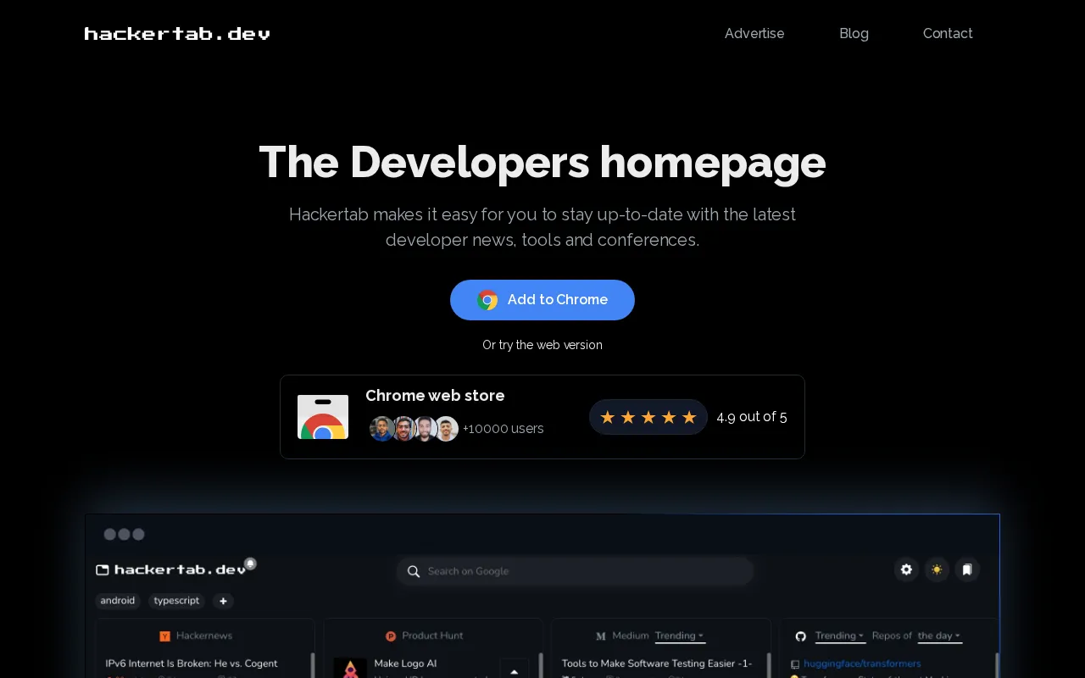
Task: Click the Make Logo AI thumbnail
Action: pos(350,668)
